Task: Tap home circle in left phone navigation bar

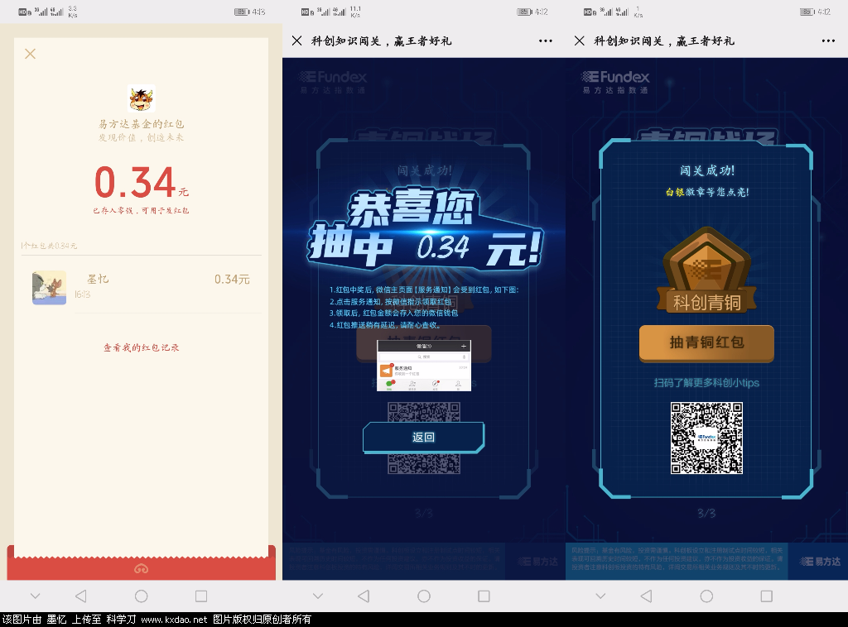Action: [x=141, y=596]
